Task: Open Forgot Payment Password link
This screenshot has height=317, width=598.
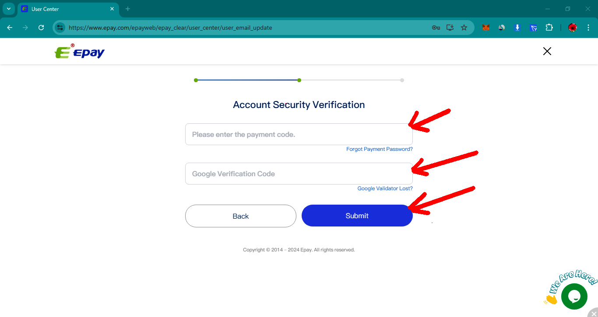Action: tap(379, 149)
